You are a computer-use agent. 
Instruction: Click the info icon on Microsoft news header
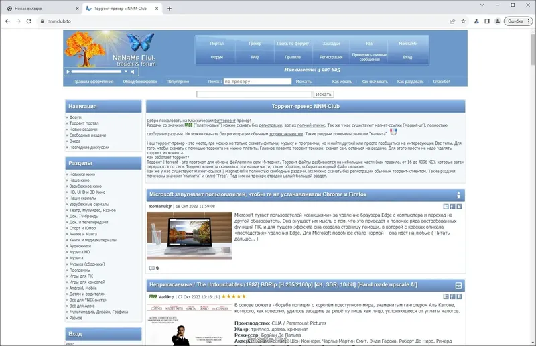pyautogui.click(x=458, y=195)
